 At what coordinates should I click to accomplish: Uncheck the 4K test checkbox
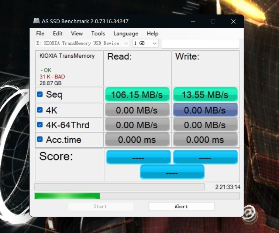point(40,110)
